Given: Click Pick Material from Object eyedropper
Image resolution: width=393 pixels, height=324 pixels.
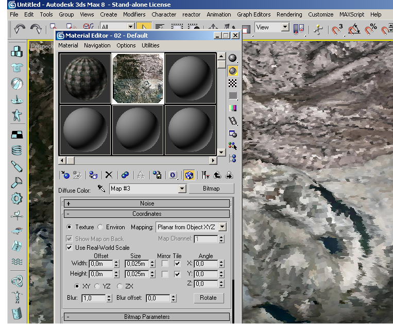Looking at the screenshot, I should pos(101,189).
